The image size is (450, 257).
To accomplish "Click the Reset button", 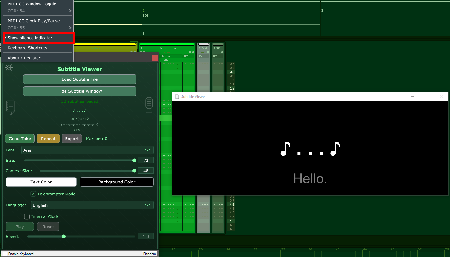I will [48, 227].
